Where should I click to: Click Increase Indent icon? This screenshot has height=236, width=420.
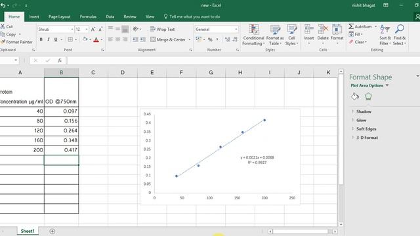tap(143, 39)
